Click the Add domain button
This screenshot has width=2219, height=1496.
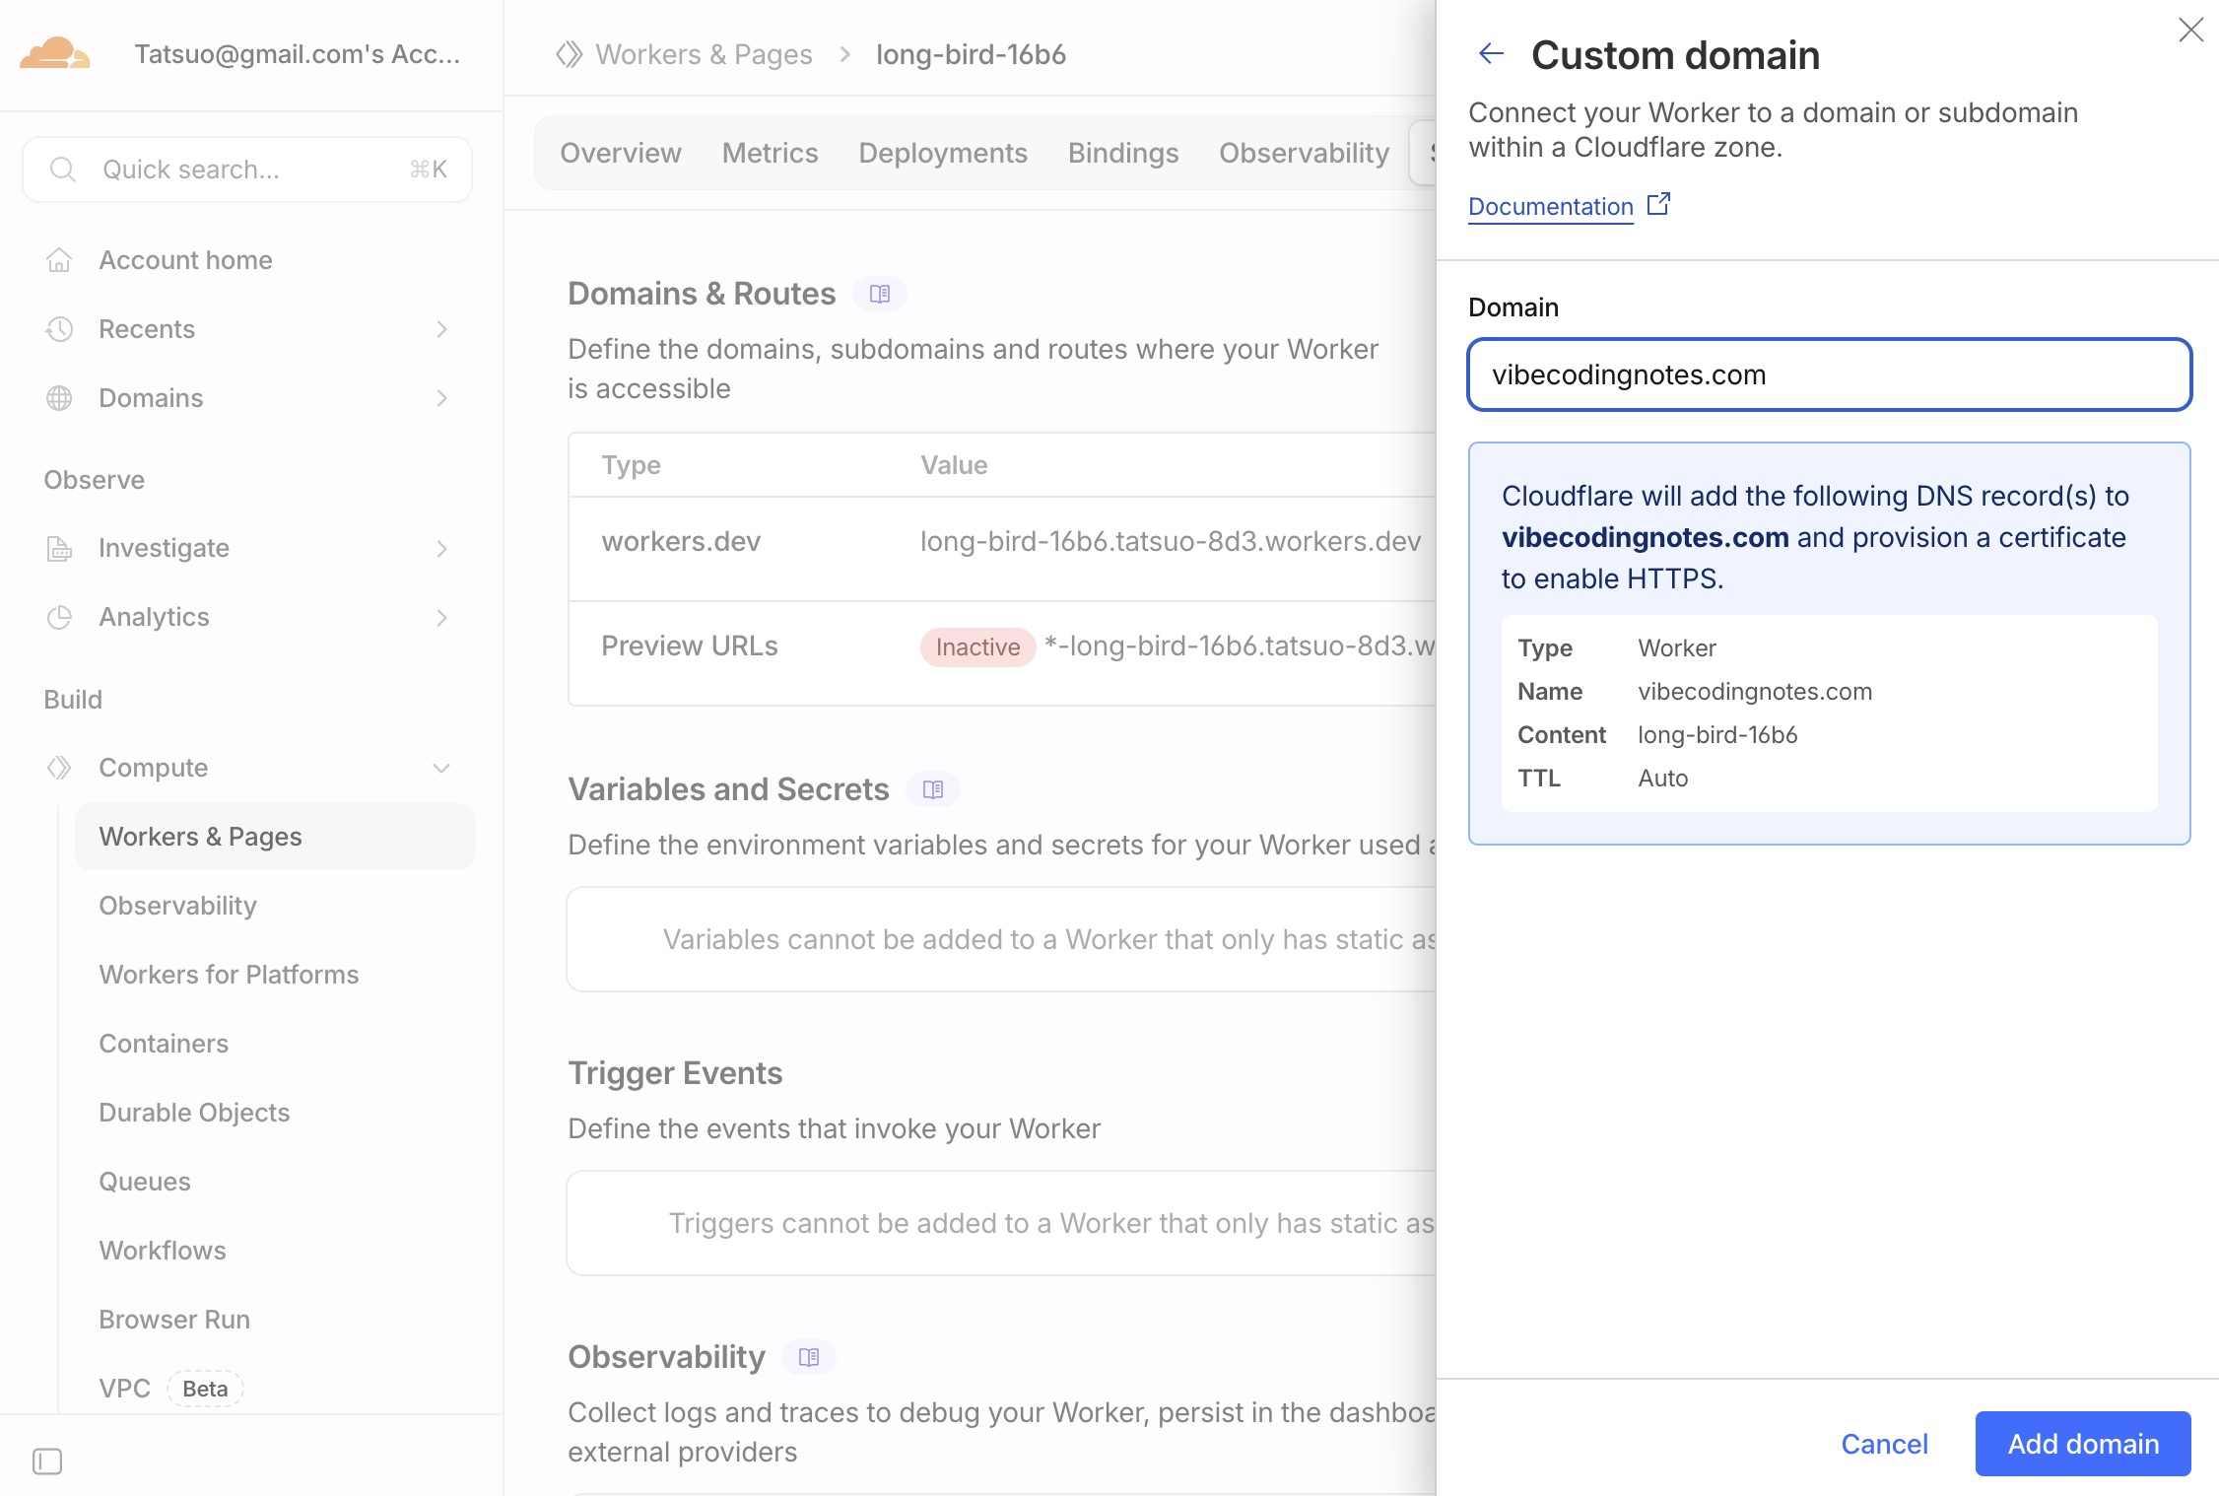[2083, 1444]
